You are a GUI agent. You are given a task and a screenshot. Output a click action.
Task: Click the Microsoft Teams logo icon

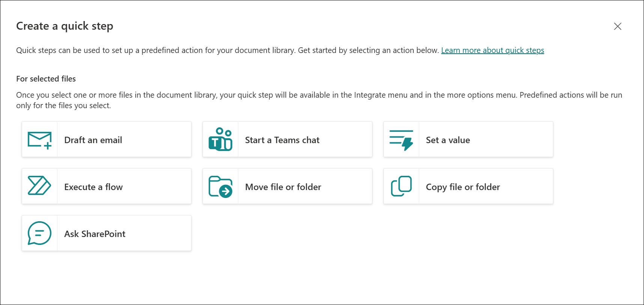tap(220, 139)
